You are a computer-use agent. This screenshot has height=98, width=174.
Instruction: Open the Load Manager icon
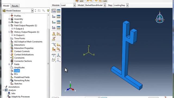point(58,11)
